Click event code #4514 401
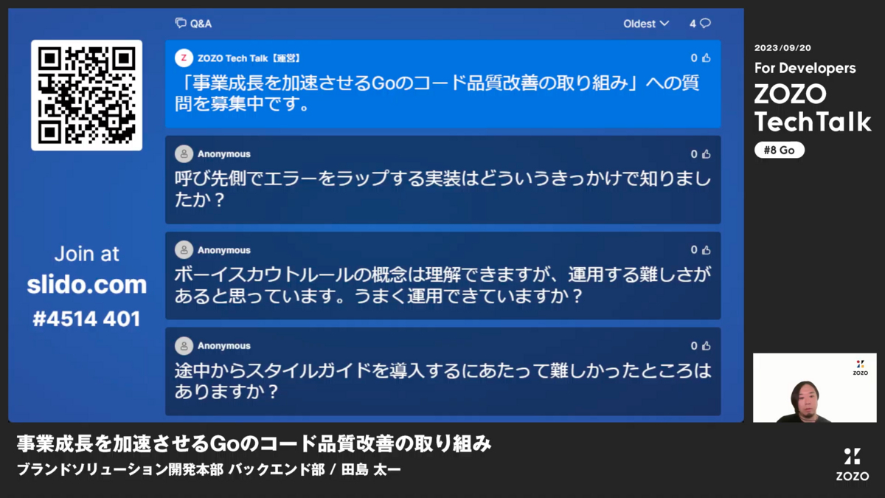The width and height of the screenshot is (885, 498). click(86, 319)
